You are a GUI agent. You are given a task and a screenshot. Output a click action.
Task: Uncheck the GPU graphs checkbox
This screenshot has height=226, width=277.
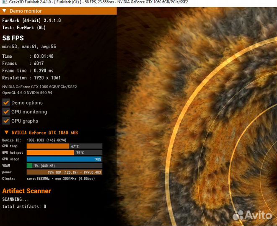pyautogui.click(x=6, y=121)
